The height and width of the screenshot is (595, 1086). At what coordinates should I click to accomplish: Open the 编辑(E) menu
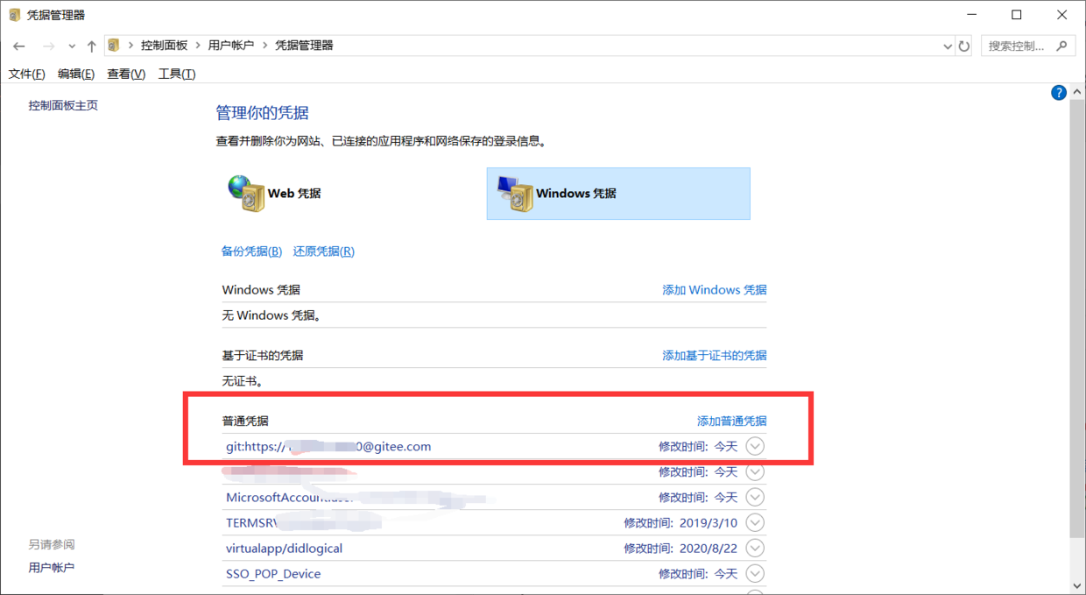click(76, 74)
